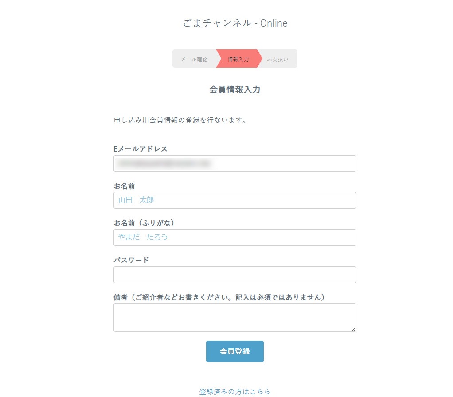Click the お名前 label text
453x397 pixels.
[x=124, y=186]
